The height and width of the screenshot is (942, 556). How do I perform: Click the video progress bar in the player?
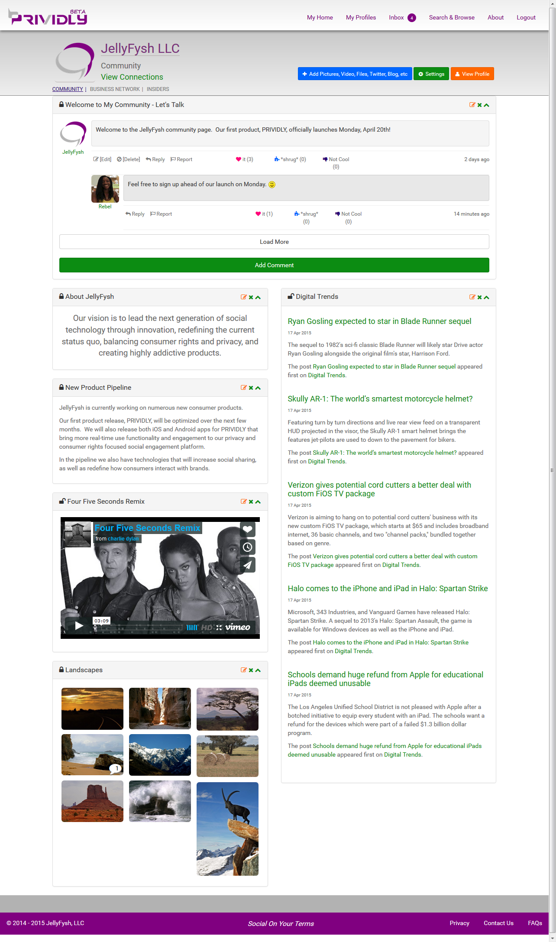coord(143,627)
